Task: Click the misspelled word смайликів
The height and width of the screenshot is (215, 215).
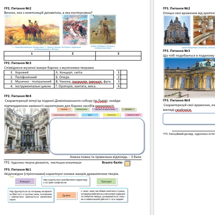Action: [183, 110]
